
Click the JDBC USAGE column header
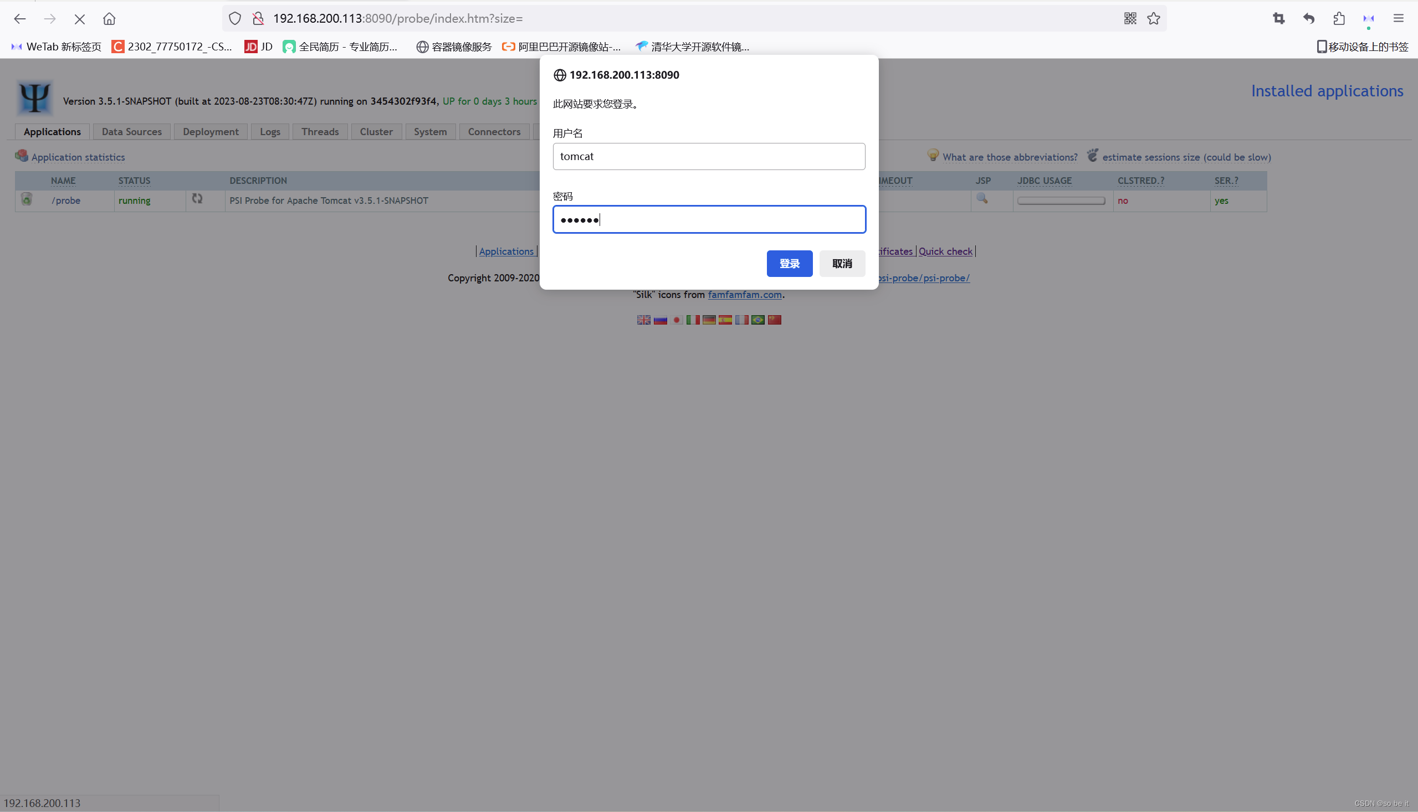pos(1045,181)
